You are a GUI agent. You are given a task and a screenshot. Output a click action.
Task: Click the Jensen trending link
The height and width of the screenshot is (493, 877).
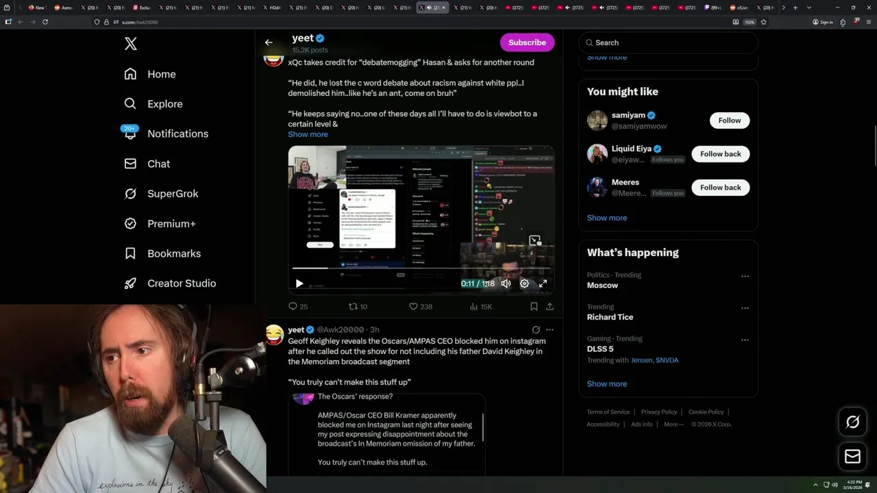(x=641, y=360)
